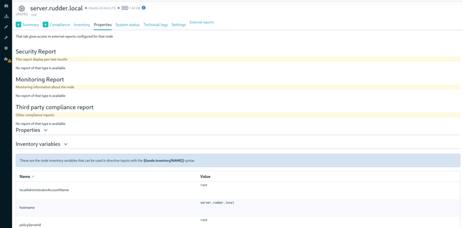Open the External reports tab

pyautogui.click(x=201, y=22)
